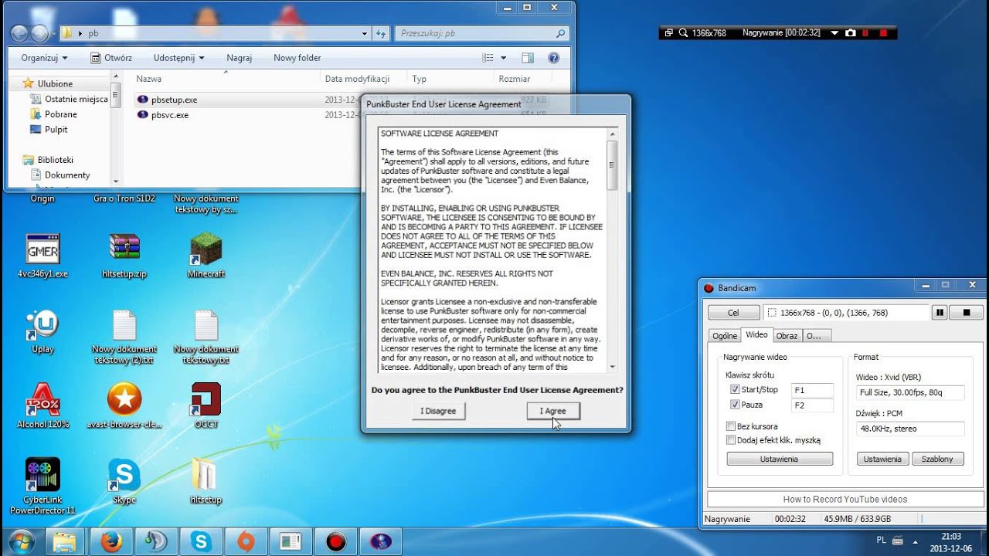
Task: Switch to the O... tab in Bandicam
Action: pos(816,336)
